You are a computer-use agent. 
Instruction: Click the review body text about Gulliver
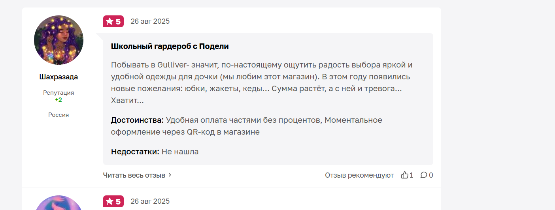pos(262,82)
